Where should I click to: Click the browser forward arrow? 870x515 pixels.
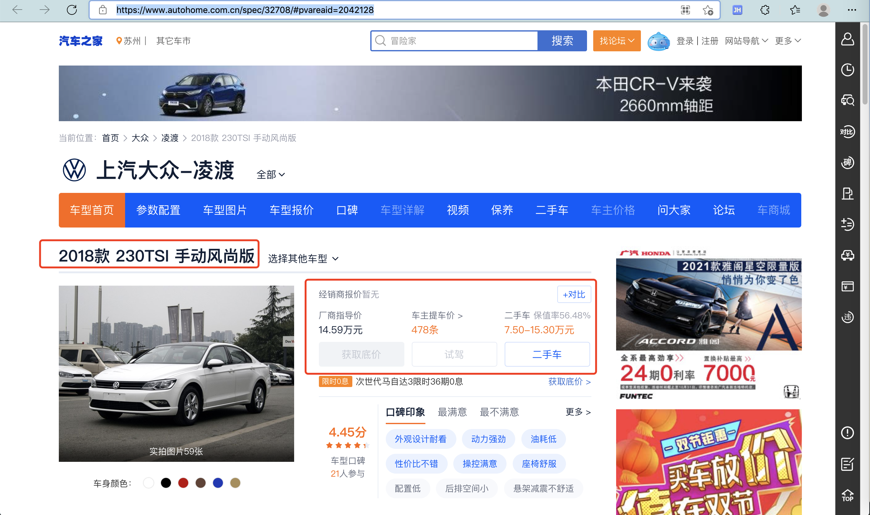[x=45, y=10]
